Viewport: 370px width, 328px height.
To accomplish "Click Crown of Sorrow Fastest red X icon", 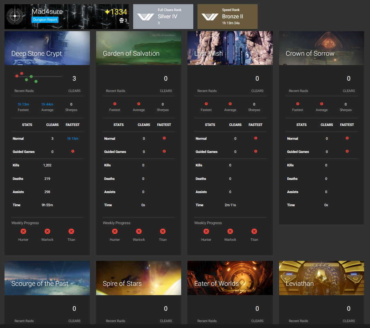I will (298, 104).
